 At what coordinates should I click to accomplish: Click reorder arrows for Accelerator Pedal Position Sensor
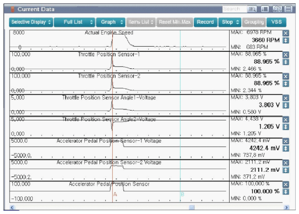[286, 192]
